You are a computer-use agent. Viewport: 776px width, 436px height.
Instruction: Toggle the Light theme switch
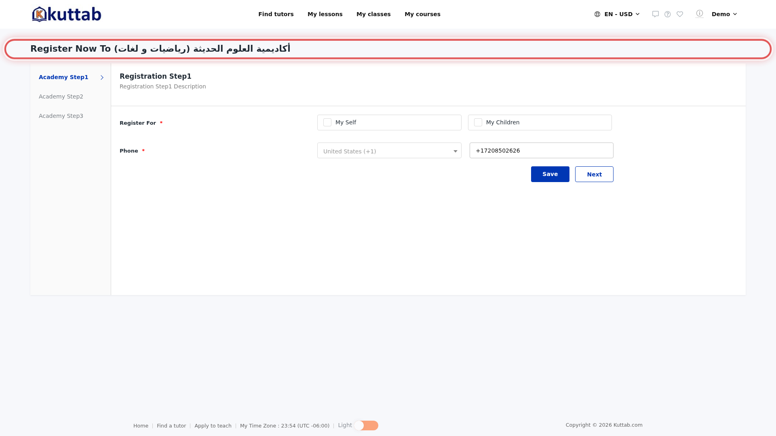(366, 426)
